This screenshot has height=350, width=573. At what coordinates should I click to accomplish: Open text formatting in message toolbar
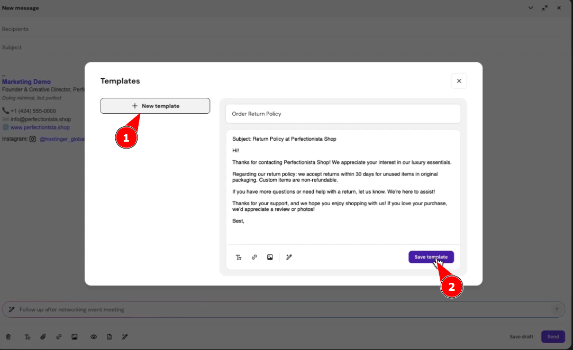(28, 337)
